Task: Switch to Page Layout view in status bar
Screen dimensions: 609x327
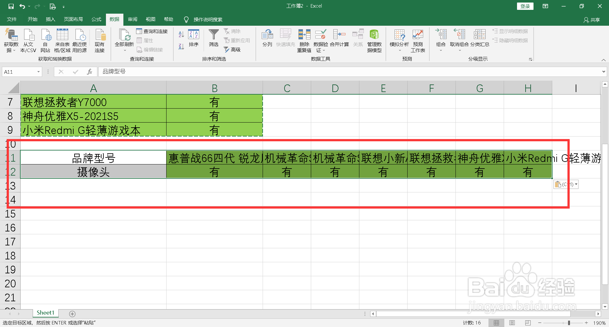Action: click(512, 323)
